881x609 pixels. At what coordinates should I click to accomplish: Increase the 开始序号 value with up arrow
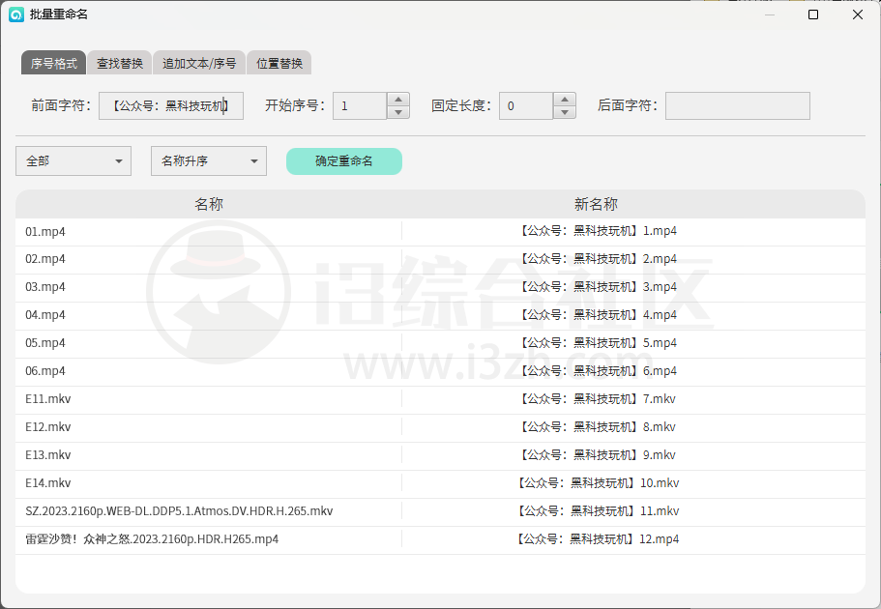pos(398,100)
